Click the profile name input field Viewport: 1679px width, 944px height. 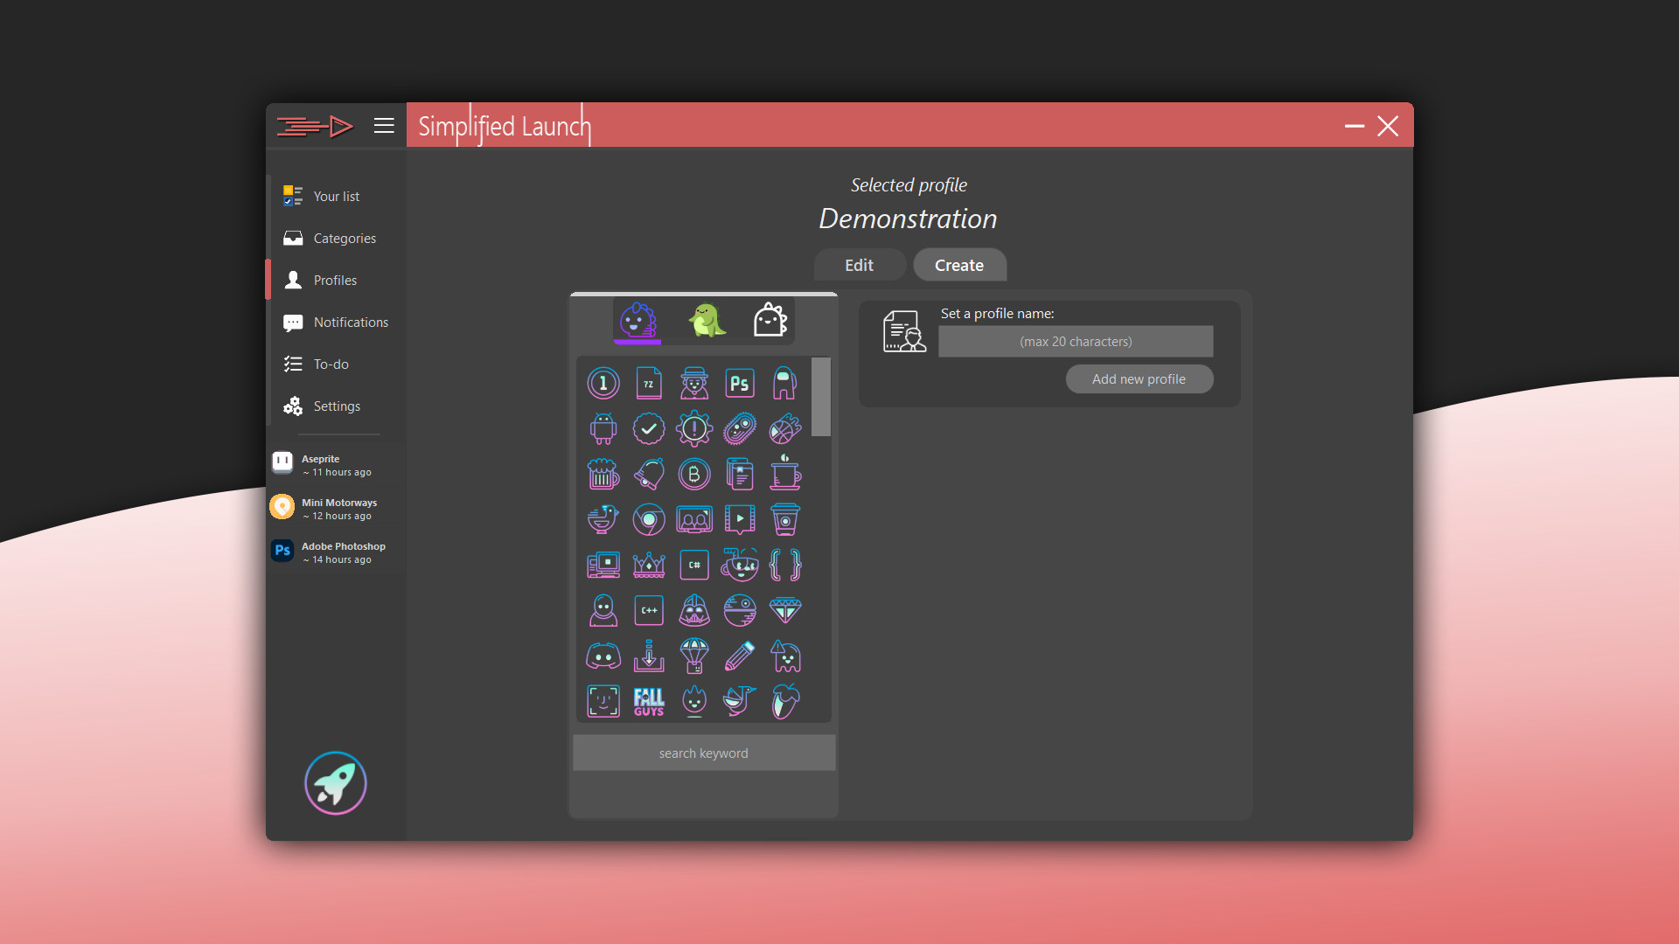[x=1075, y=341]
